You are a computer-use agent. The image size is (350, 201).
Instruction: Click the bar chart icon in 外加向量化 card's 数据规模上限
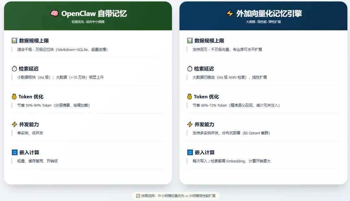(190, 40)
